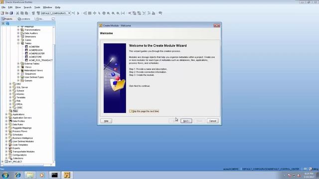Viewport: 319px width, 179px height.
Task: Click the Windows Start button
Action: coord(5,175)
